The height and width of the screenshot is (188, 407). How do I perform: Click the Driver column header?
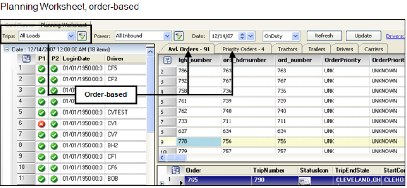click(x=126, y=59)
